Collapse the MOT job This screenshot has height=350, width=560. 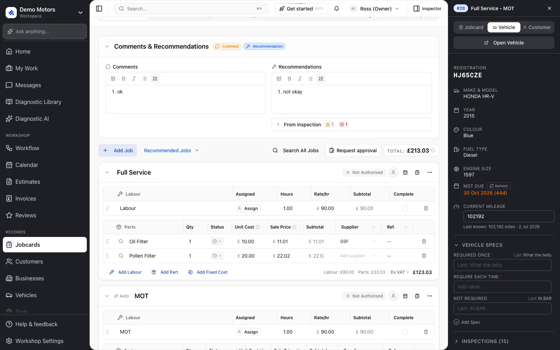tap(107, 296)
